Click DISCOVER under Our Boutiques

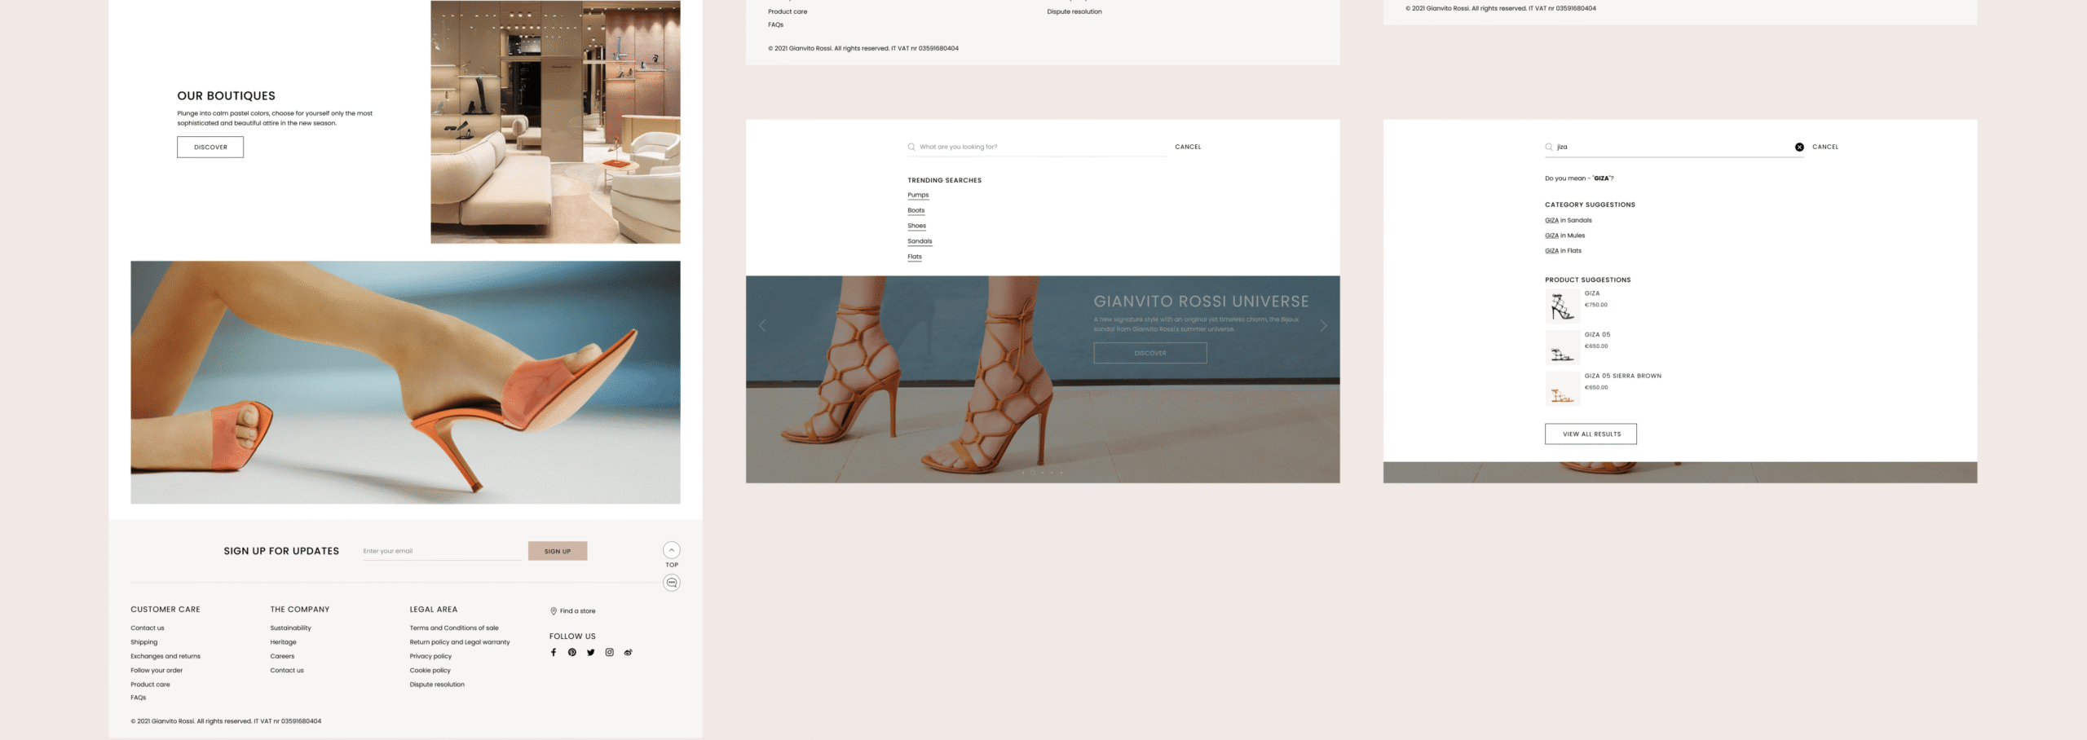click(210, 147)
